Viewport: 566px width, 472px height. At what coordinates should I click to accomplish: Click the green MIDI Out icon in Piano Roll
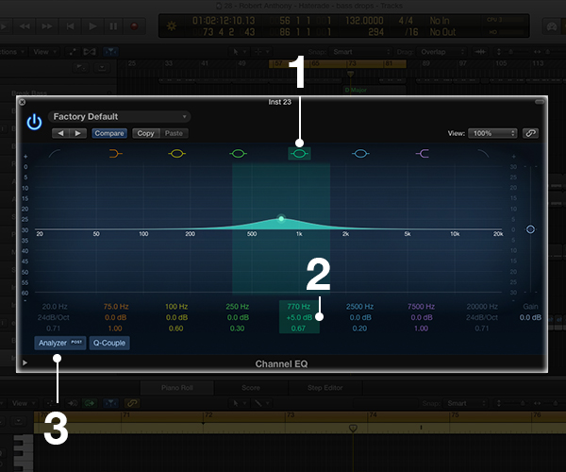pos(90,403)
